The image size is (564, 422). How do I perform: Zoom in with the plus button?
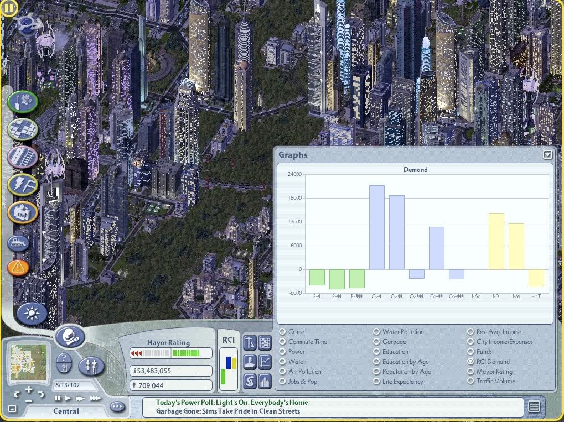[x=29, y=389]
